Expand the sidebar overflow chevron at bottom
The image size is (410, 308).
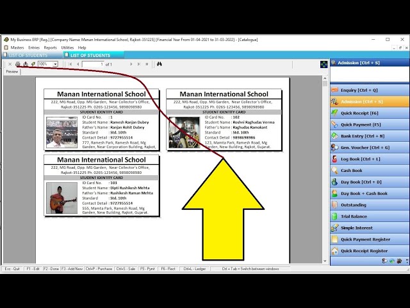[407, 261]
